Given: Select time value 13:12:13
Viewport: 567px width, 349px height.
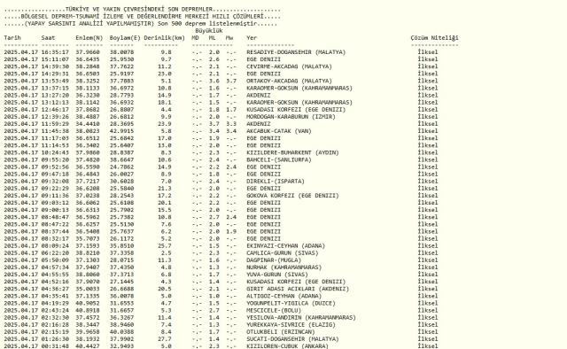Looking at the screenshot, I should click(x=55, y=103).
